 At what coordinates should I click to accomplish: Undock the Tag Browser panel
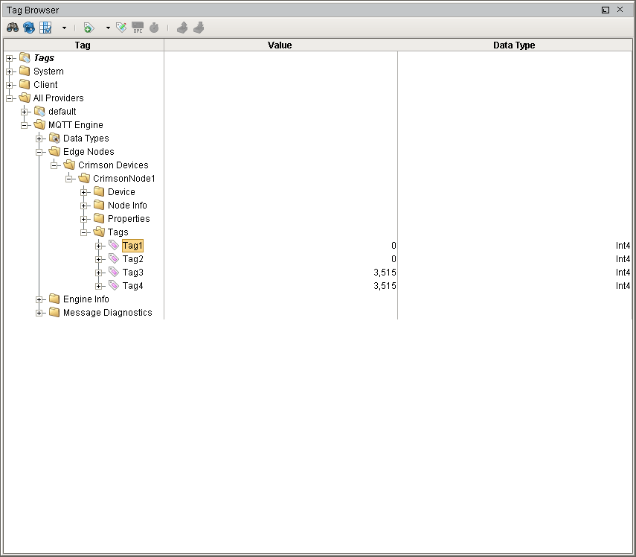pos(606,10)
